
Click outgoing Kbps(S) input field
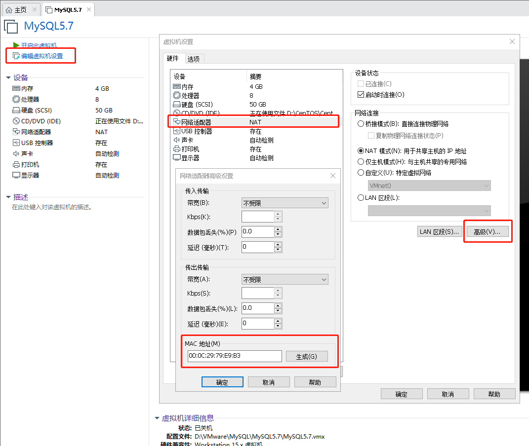pyautogui.click(x=258, y=293)
